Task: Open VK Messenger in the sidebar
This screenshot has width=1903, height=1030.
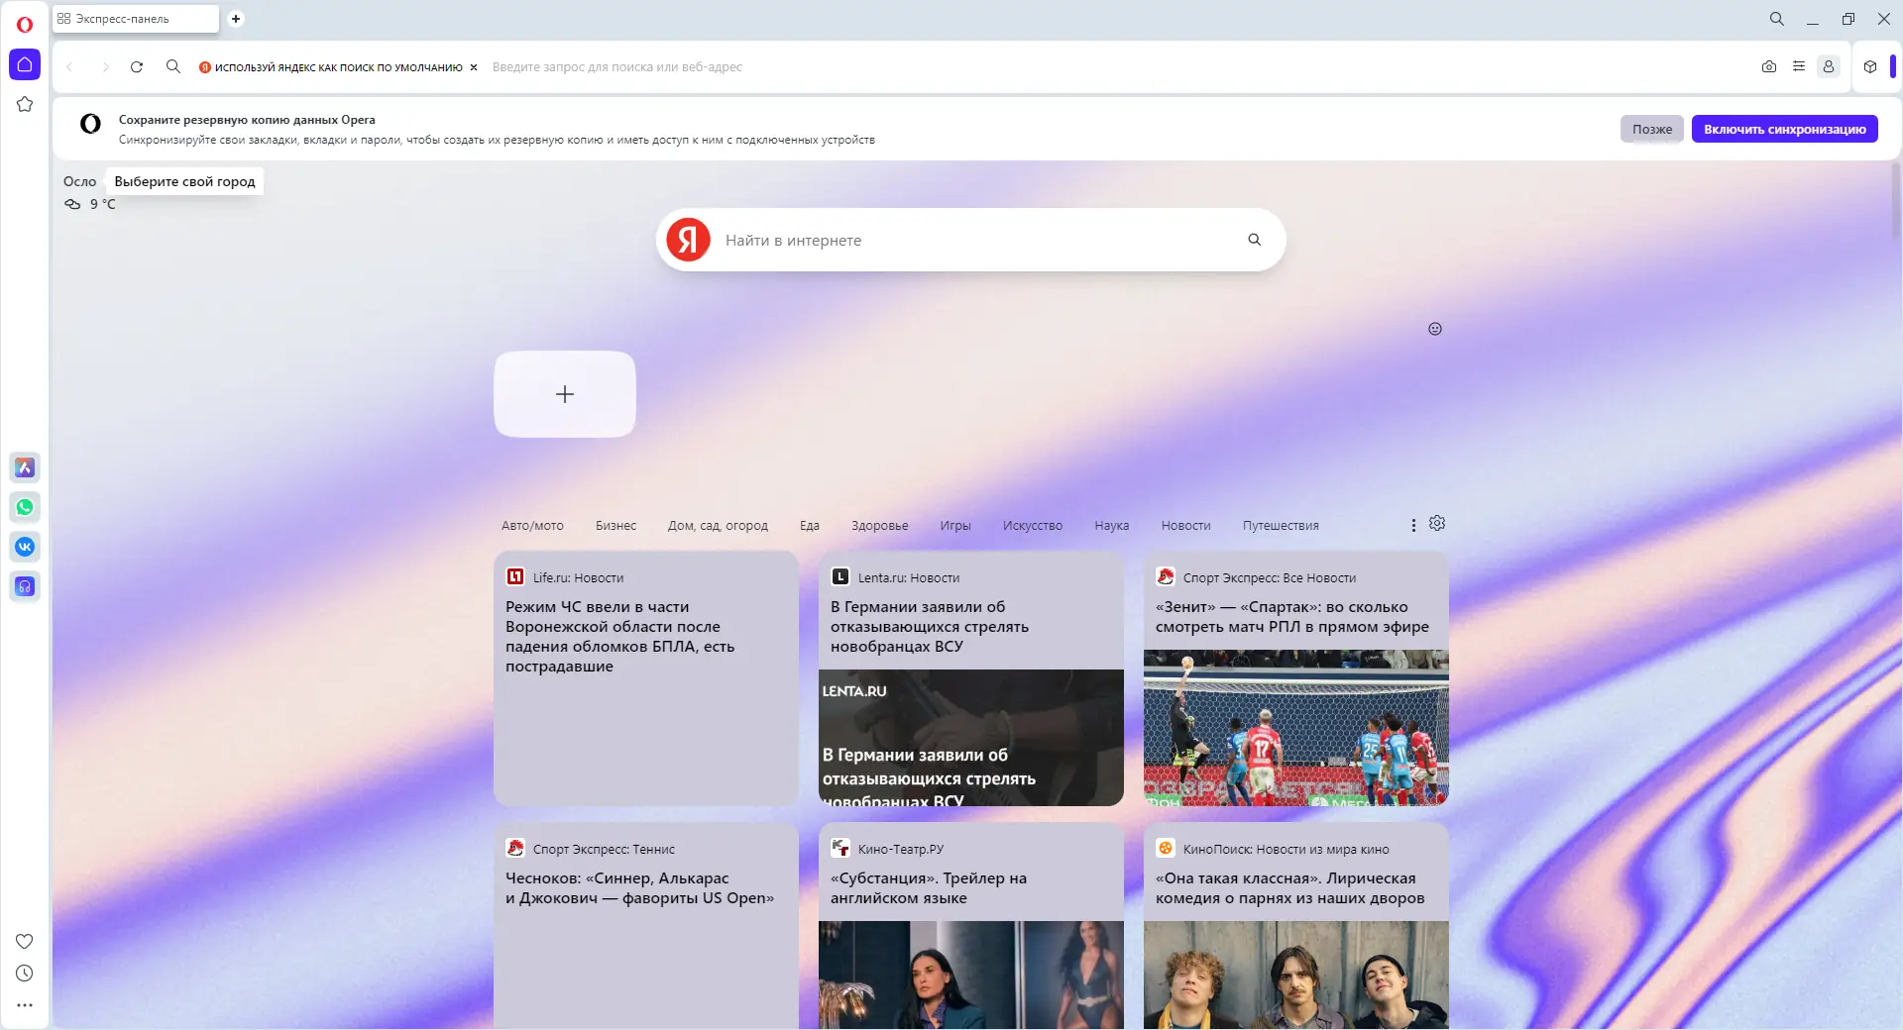Action: 25,547
